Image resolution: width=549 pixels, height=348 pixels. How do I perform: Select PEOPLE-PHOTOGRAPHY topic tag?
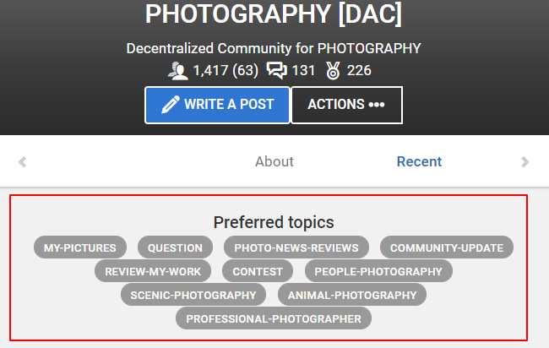click(x=378, y=271)
